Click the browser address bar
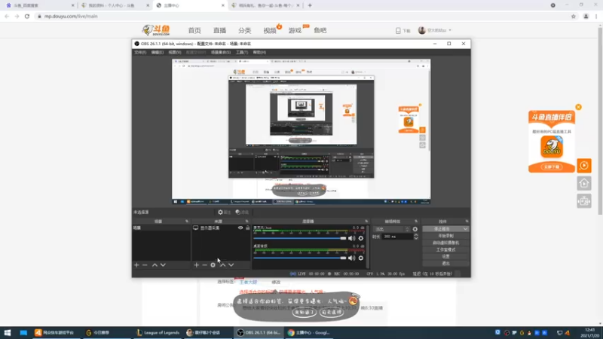 tap(302, 16)
